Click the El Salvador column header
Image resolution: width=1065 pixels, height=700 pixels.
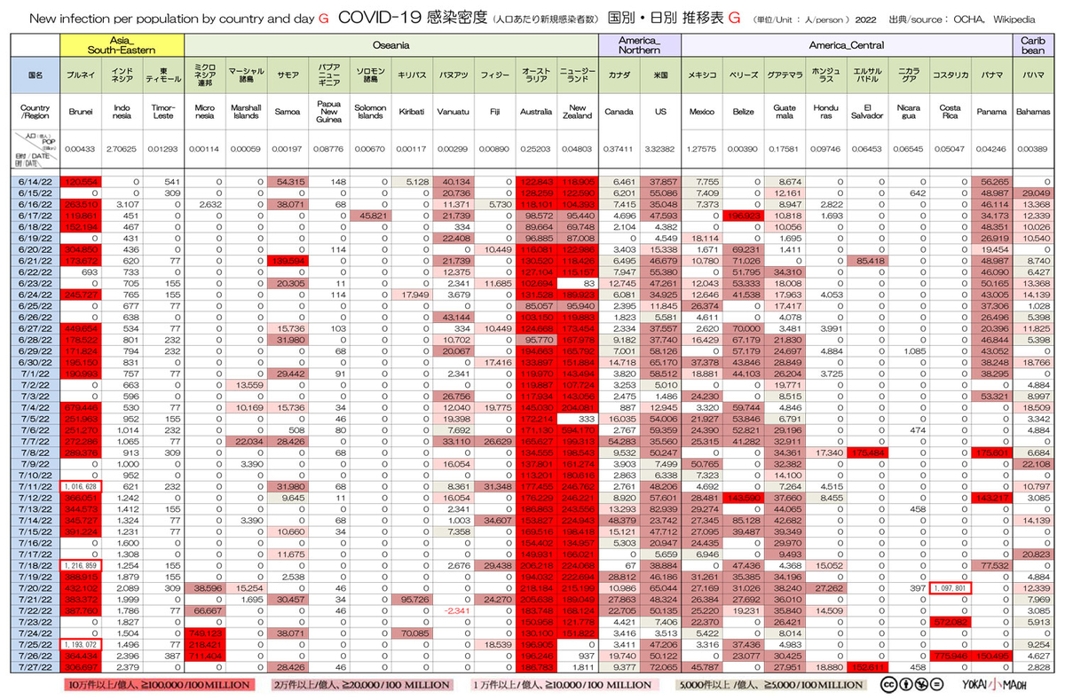(867, 113)
